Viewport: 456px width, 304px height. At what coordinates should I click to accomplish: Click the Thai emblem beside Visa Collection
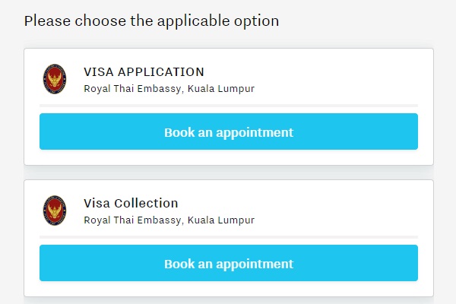point(55,211)
